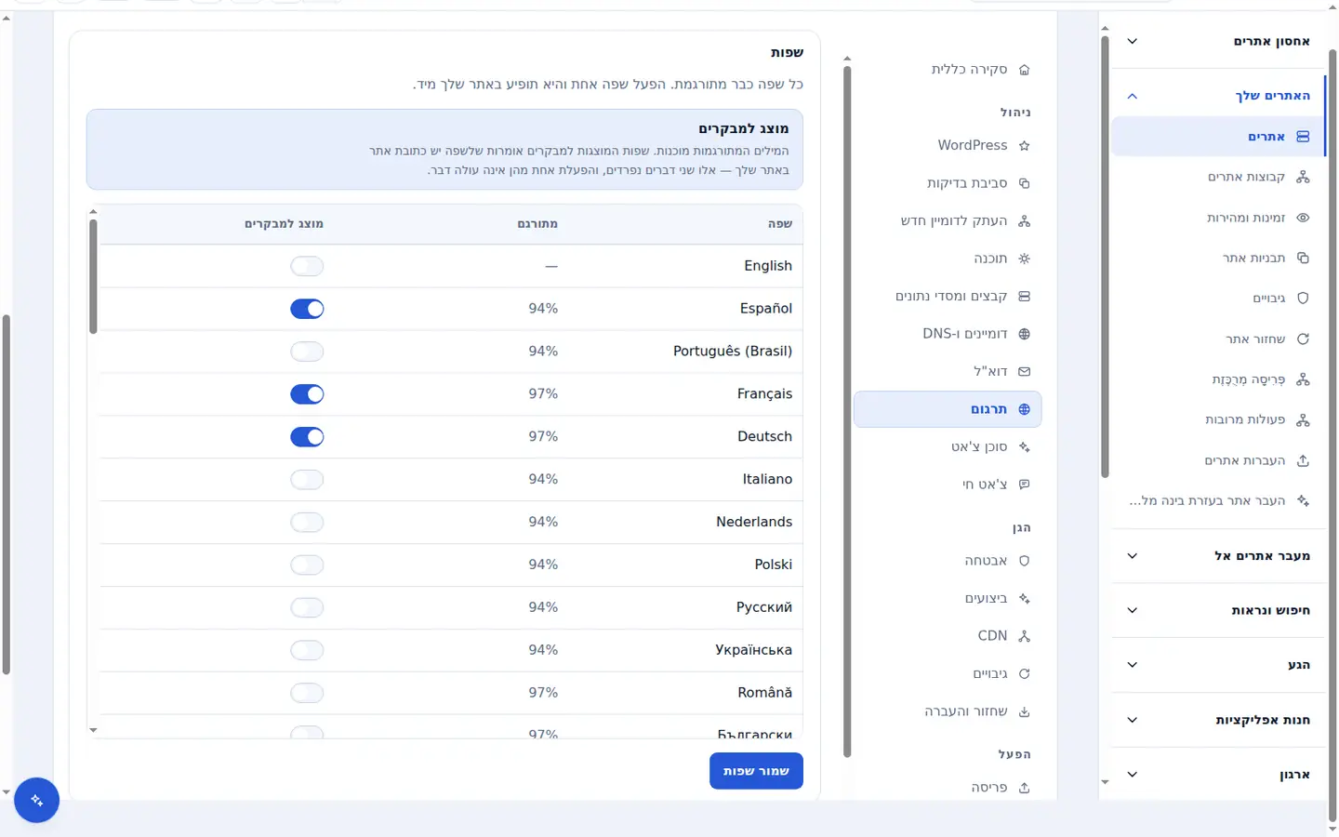Viewport: 1339px width, 837px height.
Task: Turn off the Deutsch toggle
Action: [x=307, y=437]
